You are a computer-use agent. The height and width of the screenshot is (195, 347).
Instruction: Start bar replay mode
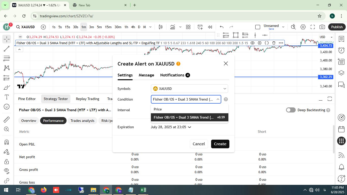(x=210, y=27)
